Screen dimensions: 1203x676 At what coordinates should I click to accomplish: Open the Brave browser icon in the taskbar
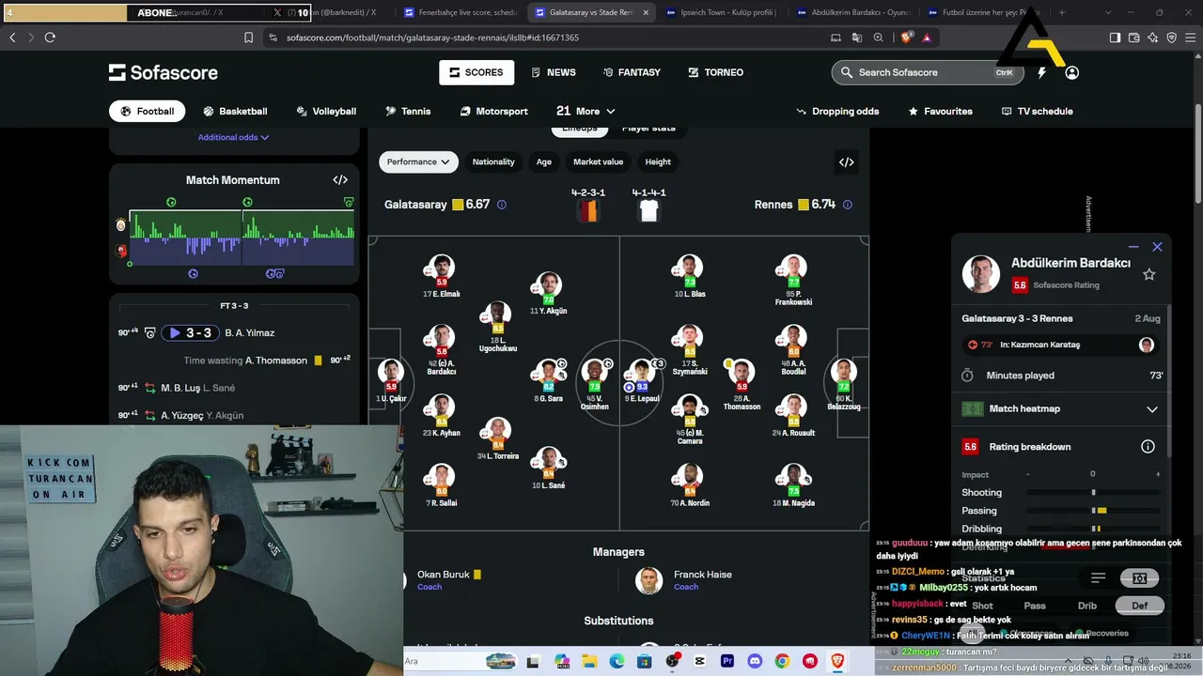[x=837, y=661]
